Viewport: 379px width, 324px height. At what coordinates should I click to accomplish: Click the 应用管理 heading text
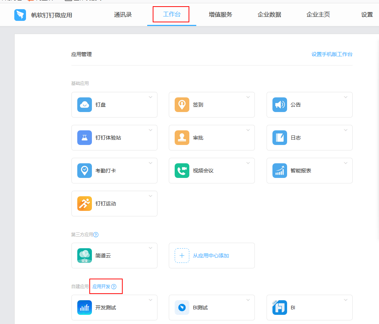(x=81, y=54)
